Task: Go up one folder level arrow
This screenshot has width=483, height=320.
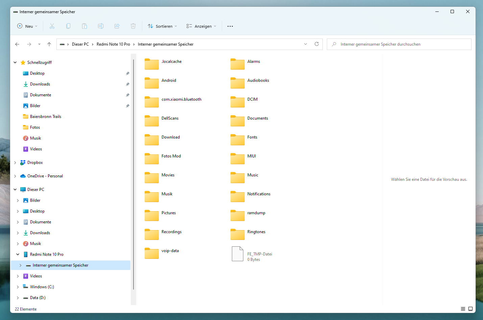Action: pos(49,44)
